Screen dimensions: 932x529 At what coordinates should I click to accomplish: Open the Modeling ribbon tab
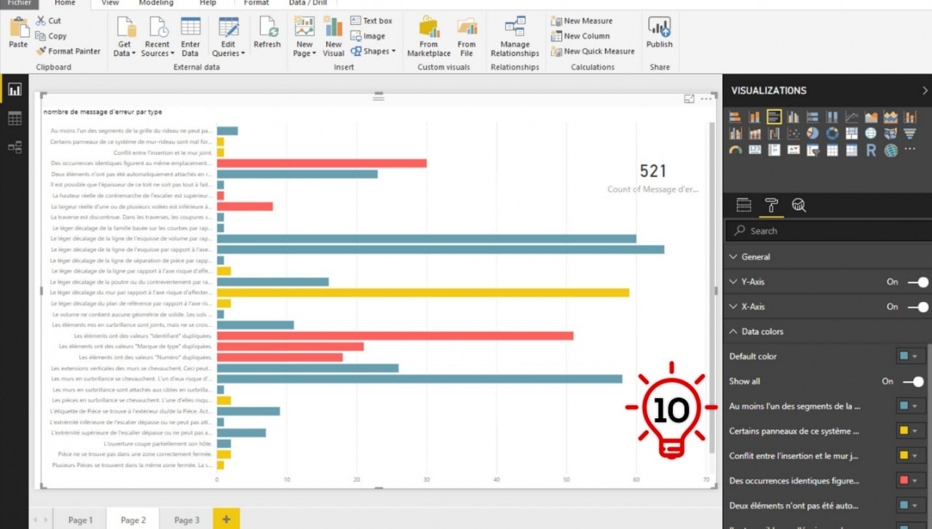(x=156, y=3)
